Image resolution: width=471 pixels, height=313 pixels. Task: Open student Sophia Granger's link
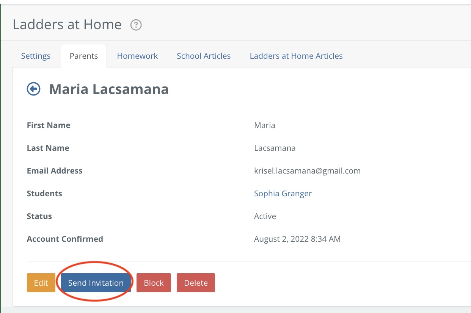pyautogui.click(x=283, y=194)
